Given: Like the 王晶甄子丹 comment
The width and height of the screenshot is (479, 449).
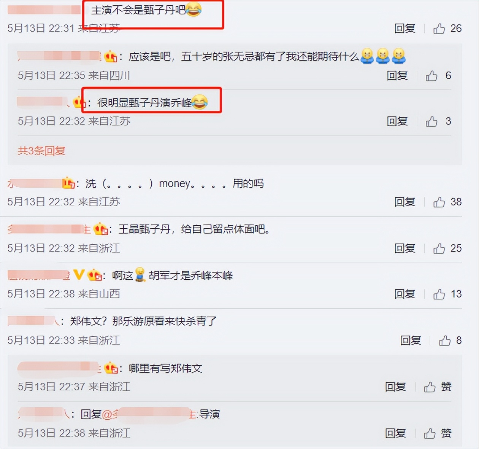Looking at the screenshot, I should point(439,248).
